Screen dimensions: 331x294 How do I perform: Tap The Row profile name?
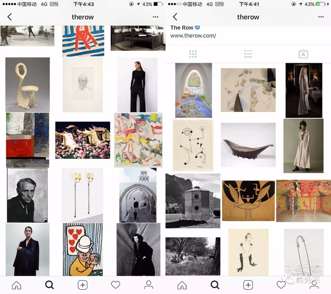[x=182, y=27]
